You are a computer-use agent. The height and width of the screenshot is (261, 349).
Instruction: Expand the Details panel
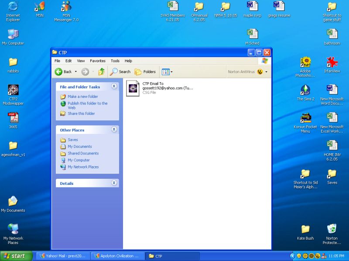pos(114,183)
